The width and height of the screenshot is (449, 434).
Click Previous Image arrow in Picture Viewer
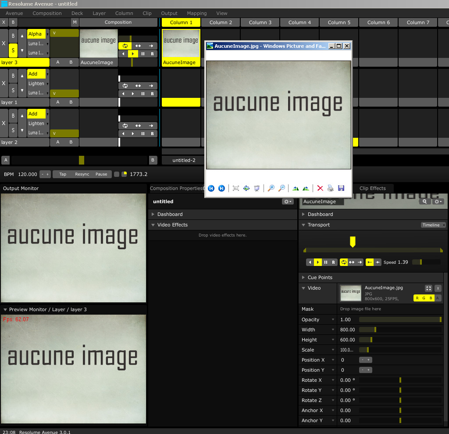(x=211, y=188)
